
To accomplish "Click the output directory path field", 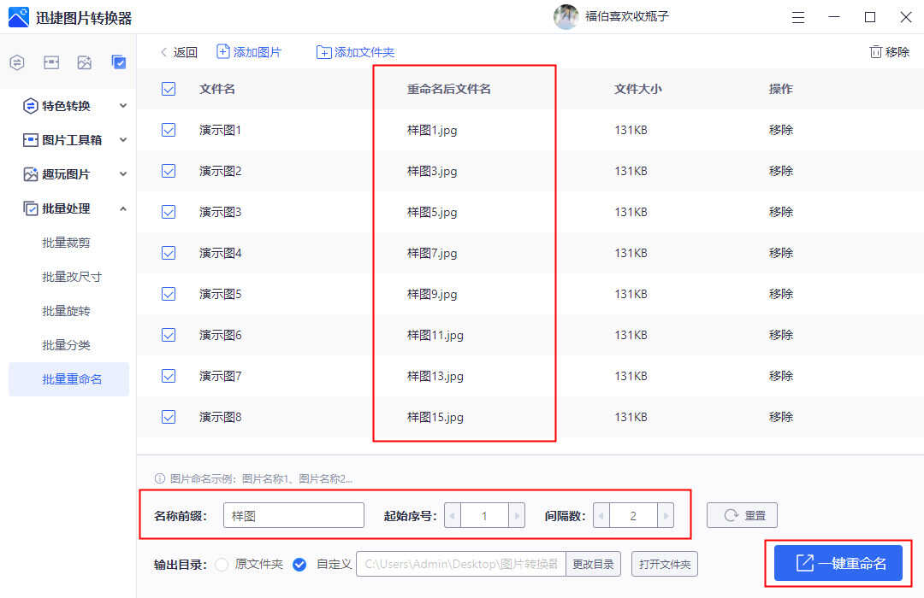I will pyautogui.click(x=461, y=565).
